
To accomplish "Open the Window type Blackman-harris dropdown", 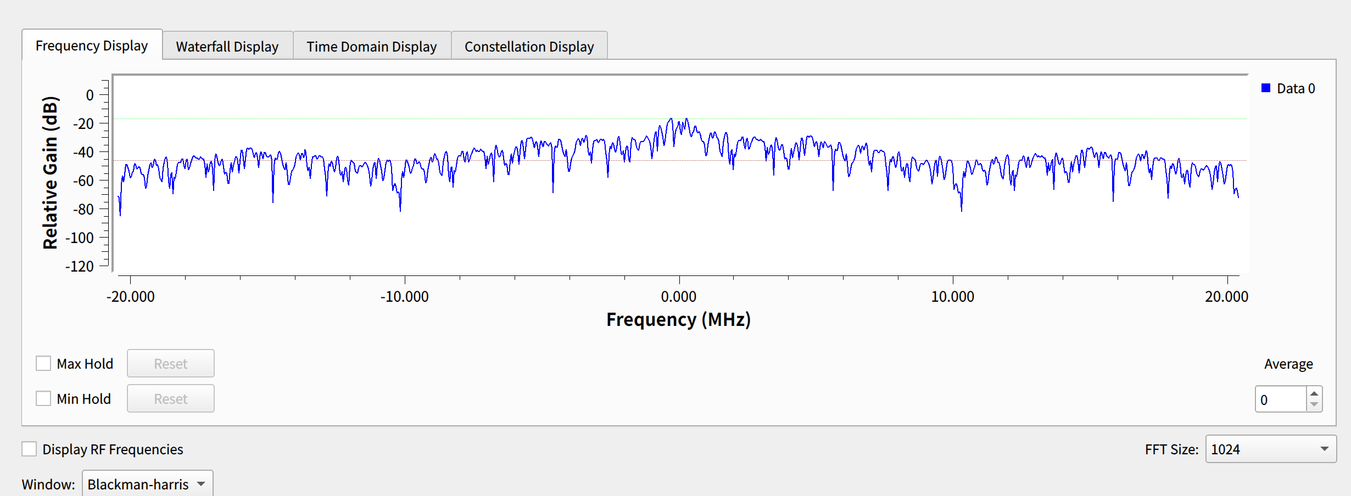I will point(147,484).
